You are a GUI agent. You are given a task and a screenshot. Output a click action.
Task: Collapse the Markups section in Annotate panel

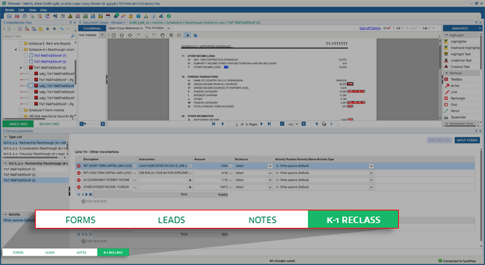(446, 74)
